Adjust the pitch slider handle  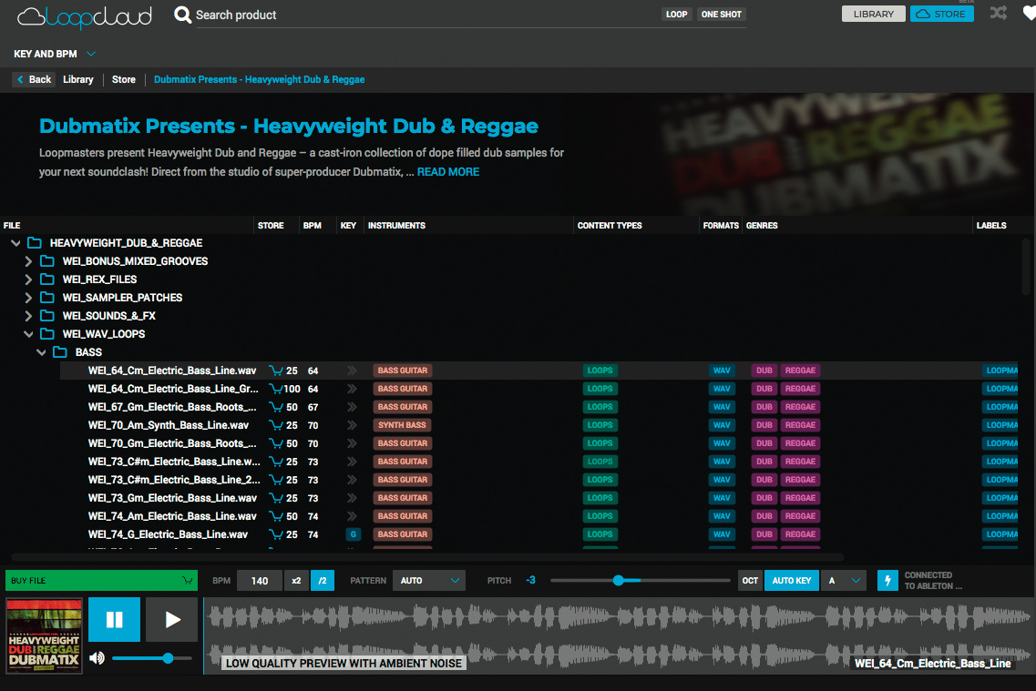click(618, 581)
